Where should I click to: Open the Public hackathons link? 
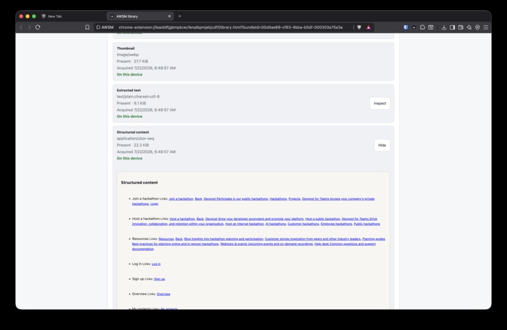point(367,224)
